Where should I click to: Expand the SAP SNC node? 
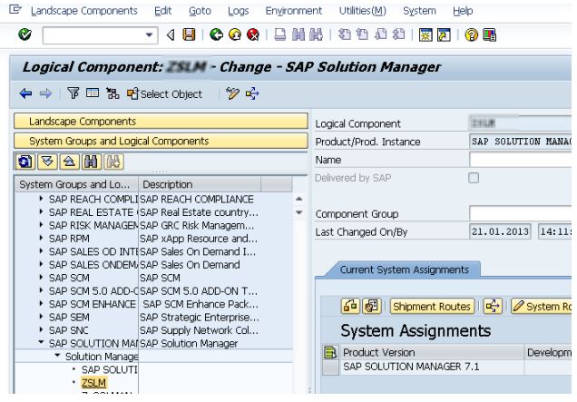41,329
